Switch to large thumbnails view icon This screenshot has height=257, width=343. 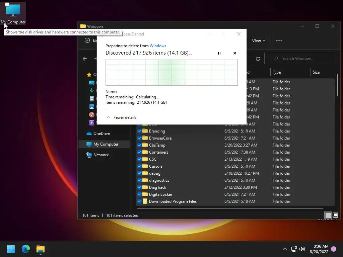click(x=335, y=215)
